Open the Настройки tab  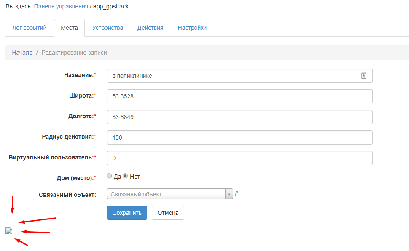coord(192,28)
